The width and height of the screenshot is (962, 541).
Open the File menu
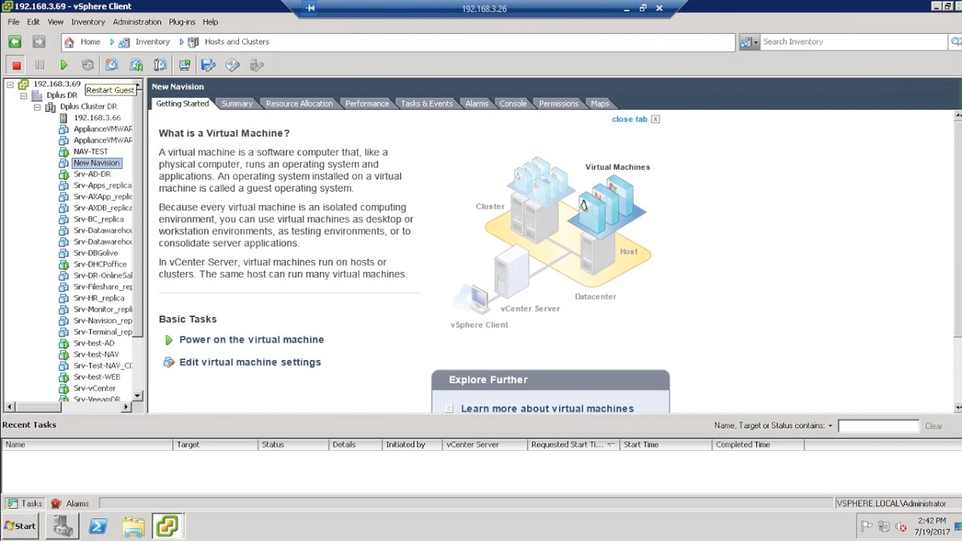[x=14, y=22]
